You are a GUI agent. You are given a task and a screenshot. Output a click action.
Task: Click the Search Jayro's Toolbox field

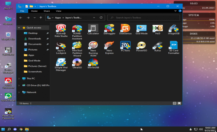pos(144,18)
